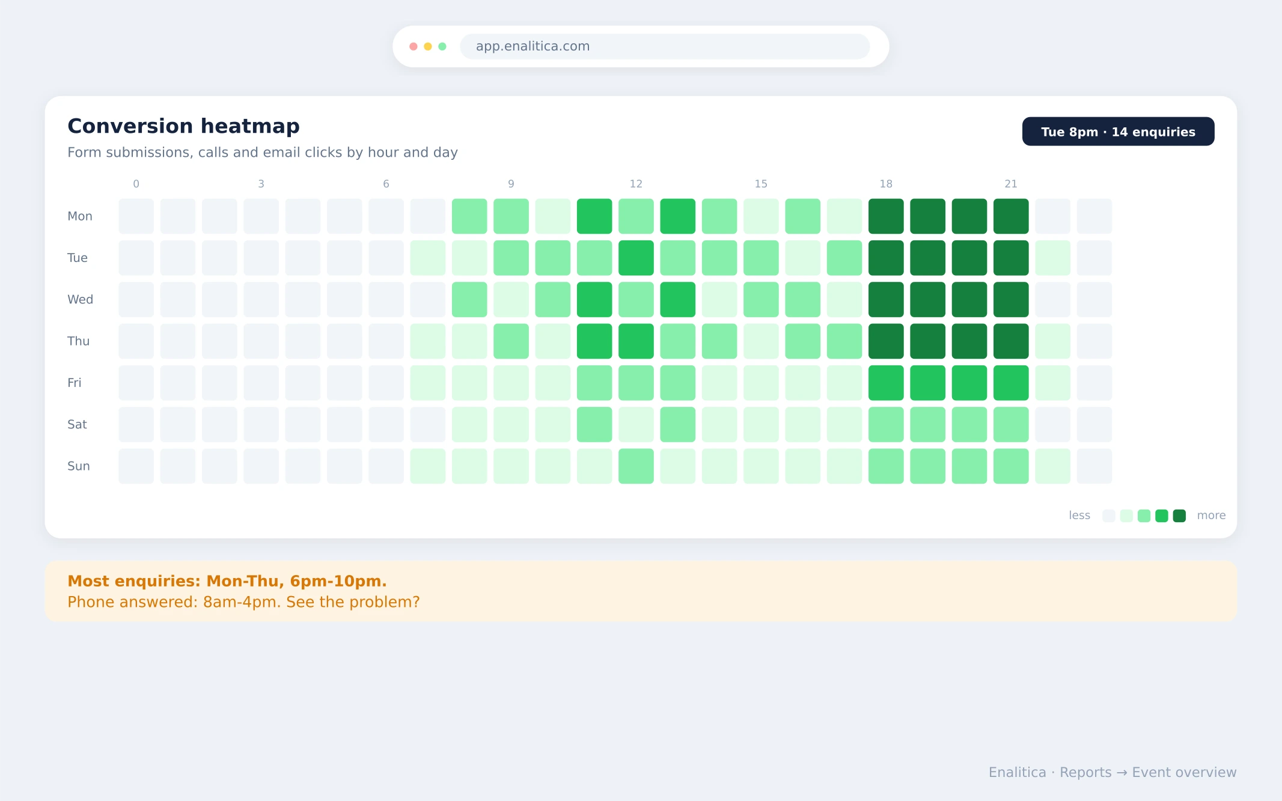Select the Monday 6pm heatmap cell
This screenshot has height=801, width=1282.
886,216
